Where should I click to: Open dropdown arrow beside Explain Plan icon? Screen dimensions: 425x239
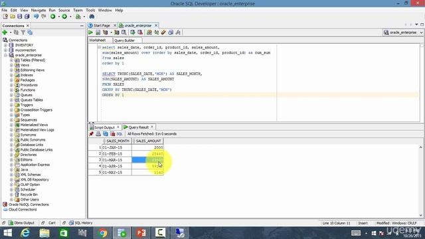click(x=111, y=33)
